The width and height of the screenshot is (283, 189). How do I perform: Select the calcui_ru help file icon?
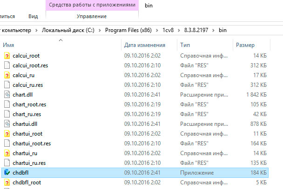[7, 75]
